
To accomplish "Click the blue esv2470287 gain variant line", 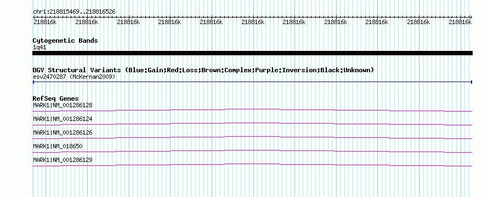I will coord(252,82).
